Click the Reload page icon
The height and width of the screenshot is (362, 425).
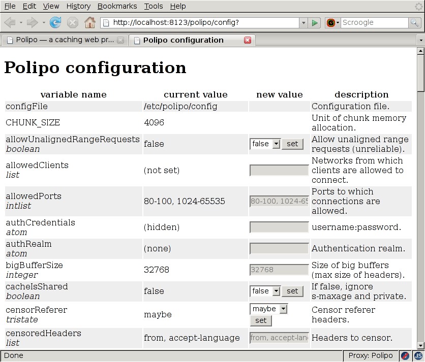[55, 22]
